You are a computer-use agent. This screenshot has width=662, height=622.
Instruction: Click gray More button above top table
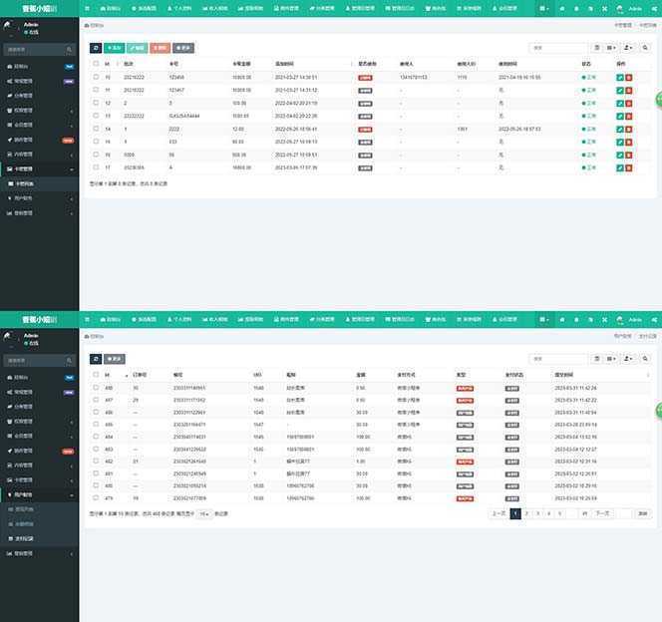(183, 48)
